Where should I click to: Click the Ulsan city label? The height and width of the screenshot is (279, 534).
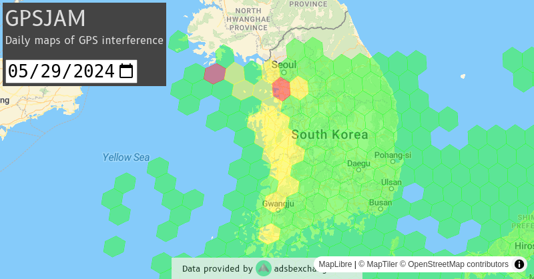[x=391, y=182]
